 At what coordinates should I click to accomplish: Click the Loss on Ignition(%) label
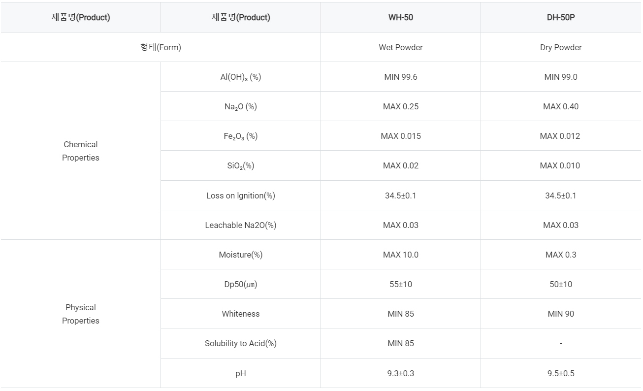pos(240,195)
